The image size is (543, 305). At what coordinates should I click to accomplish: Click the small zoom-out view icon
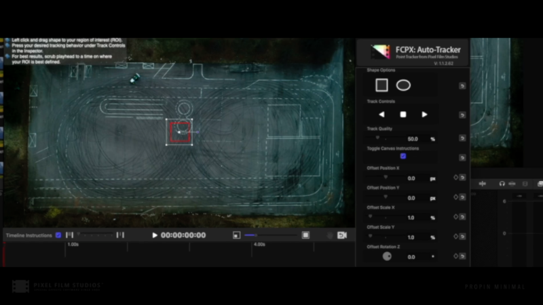tap(236, 235)
